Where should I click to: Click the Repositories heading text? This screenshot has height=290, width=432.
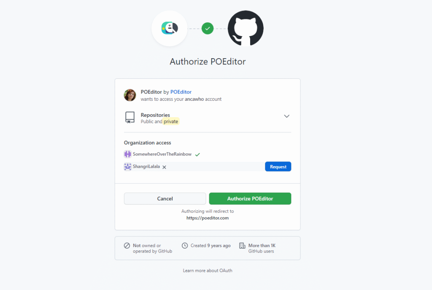pos(155,115)
